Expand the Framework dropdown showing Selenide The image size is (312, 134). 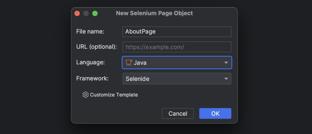(177, 78)
